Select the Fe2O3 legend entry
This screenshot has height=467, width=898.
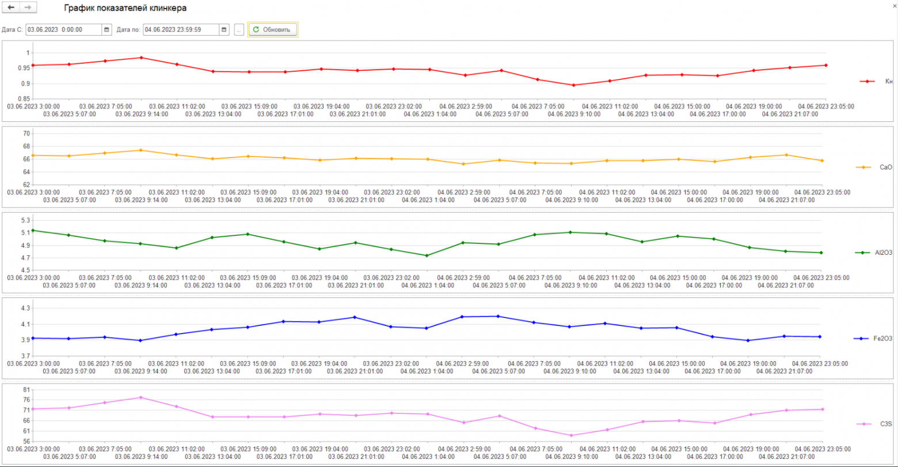pyautogui.click(x=873, y=339)
